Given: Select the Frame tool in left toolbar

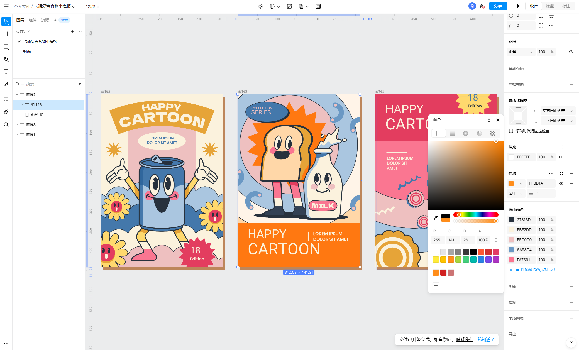Looking at the screenshot, I should [6, 34].
